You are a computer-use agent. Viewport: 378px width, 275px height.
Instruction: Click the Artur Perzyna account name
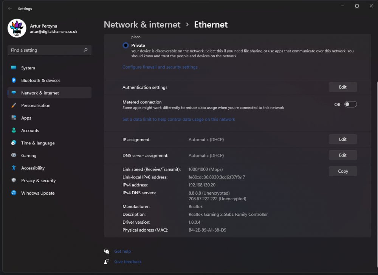pos(43,26)
